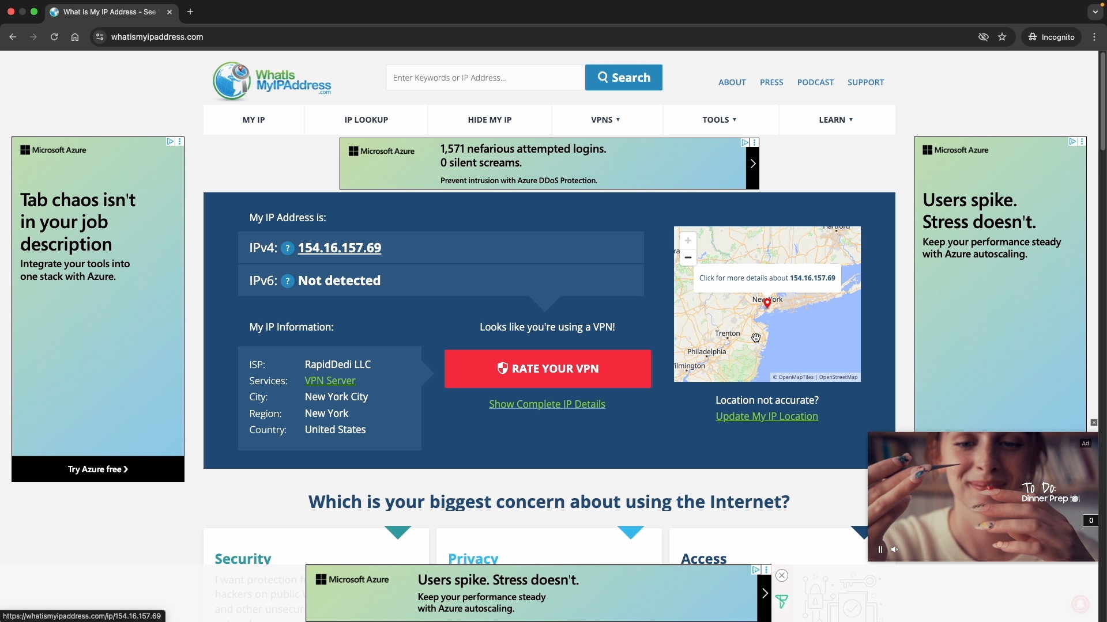Image resolution: width=1107 pixels, height=622 pixels.
Task: Click the RATE YOUR VPN button
Action: 547,369
